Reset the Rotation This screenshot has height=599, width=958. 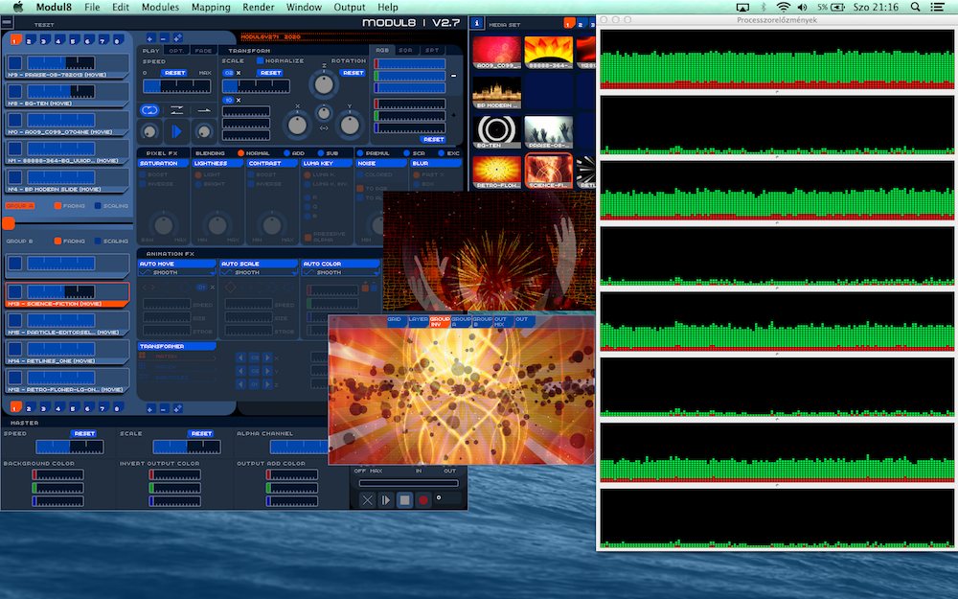354,73
